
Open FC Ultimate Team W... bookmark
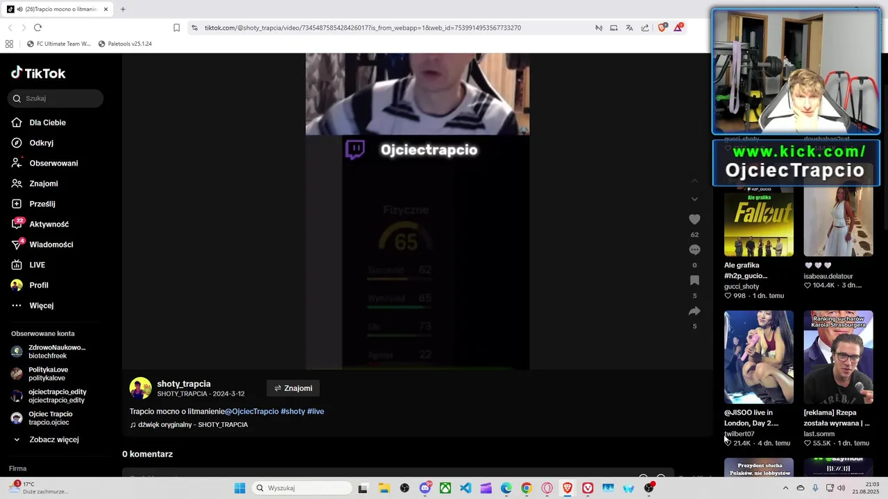coord(58,44)
